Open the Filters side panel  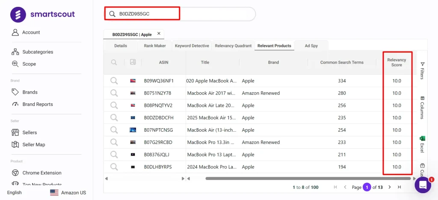[x=422, y=71]
